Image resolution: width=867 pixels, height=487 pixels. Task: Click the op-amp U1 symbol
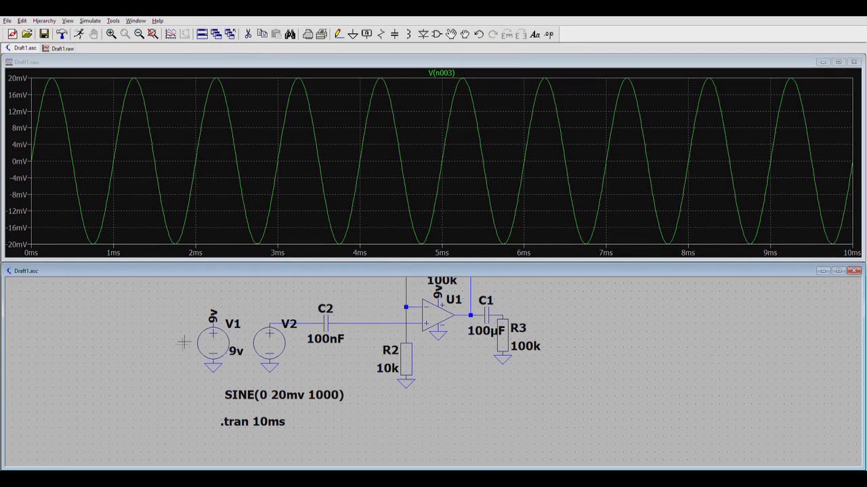[x=438, y=316]
